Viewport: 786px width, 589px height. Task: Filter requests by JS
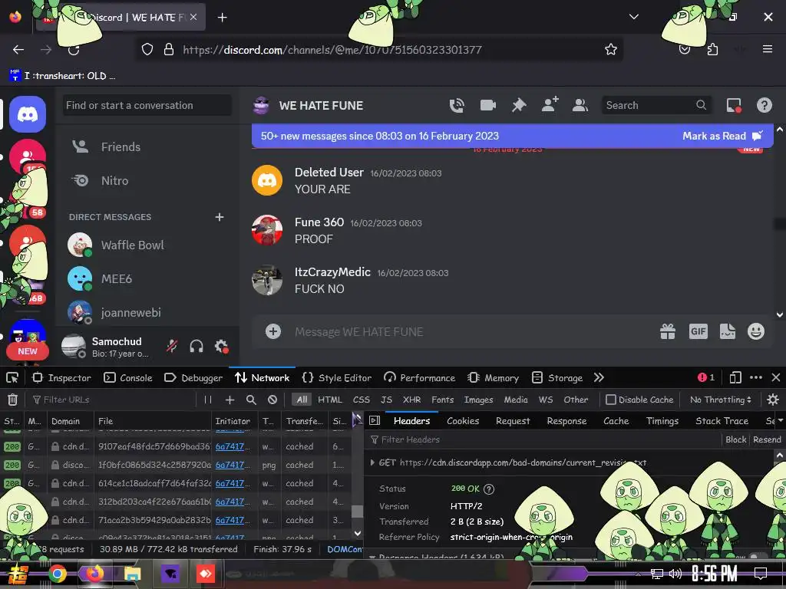(386, 399)
